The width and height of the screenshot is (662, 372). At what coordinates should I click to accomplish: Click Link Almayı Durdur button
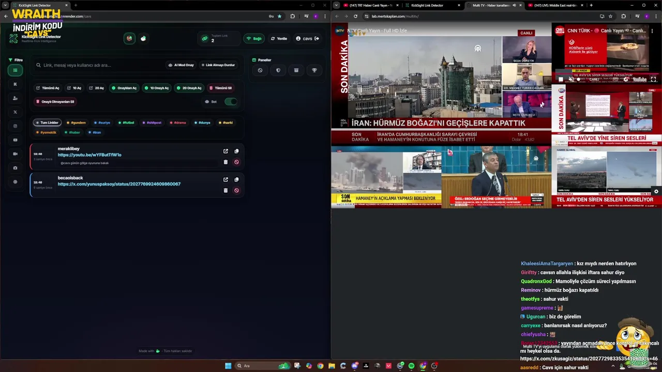[x=218, y=65]
